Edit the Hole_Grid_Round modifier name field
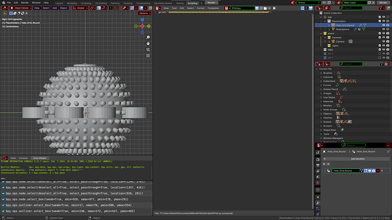 tap(345, 171)
